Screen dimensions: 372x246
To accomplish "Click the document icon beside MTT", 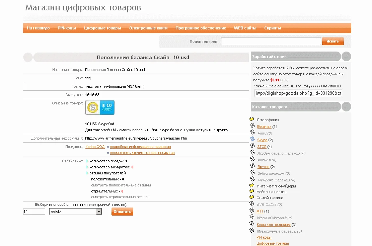I will (252, 210).
